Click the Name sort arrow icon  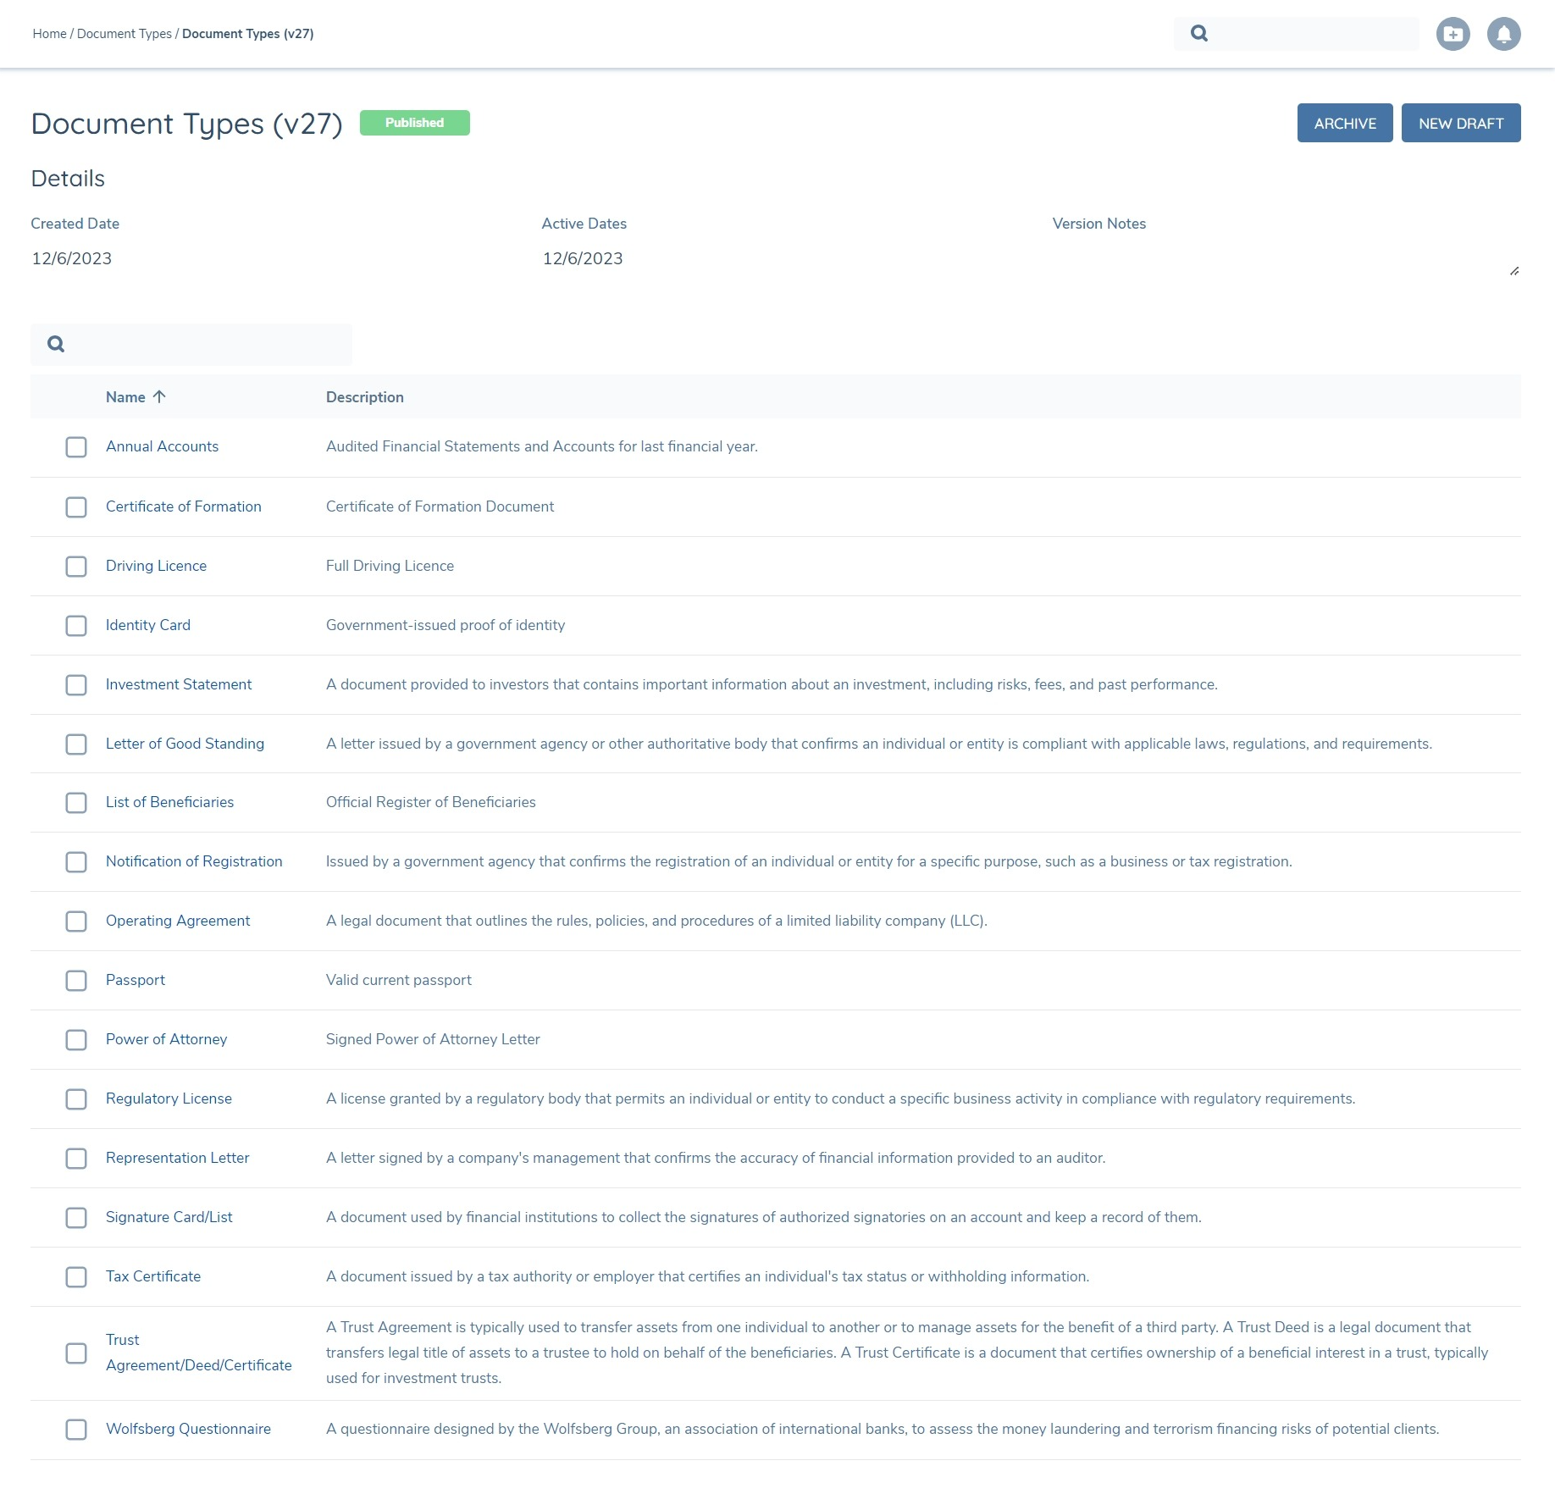pyautogui.click(x=159, y=396)
